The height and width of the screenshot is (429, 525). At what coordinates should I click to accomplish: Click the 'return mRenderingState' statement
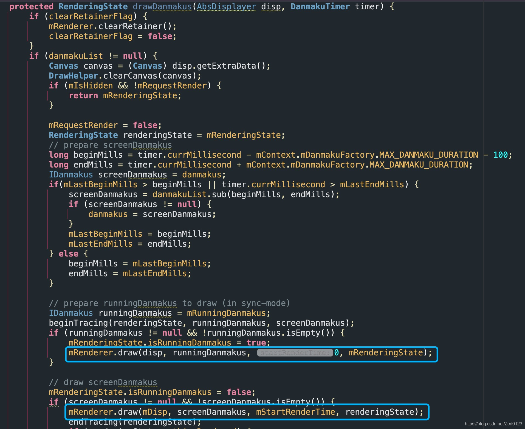pos(125,96)
